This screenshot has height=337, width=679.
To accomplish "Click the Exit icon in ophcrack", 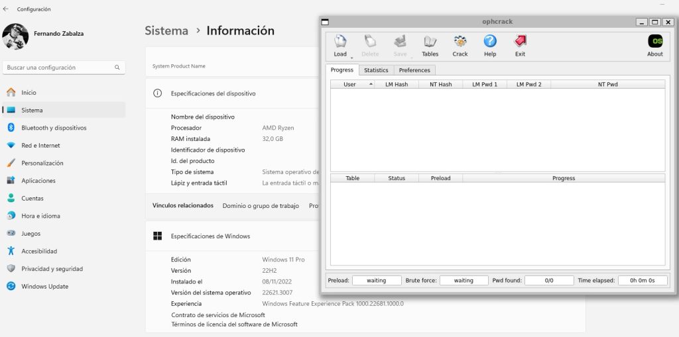I will 520,46.
